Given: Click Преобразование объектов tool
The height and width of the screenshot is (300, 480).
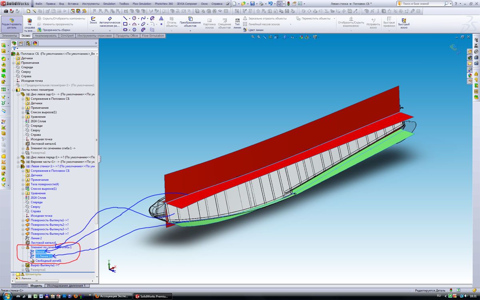Looking at the screenshot, I should pyautogui.click(x=190, y=22).
